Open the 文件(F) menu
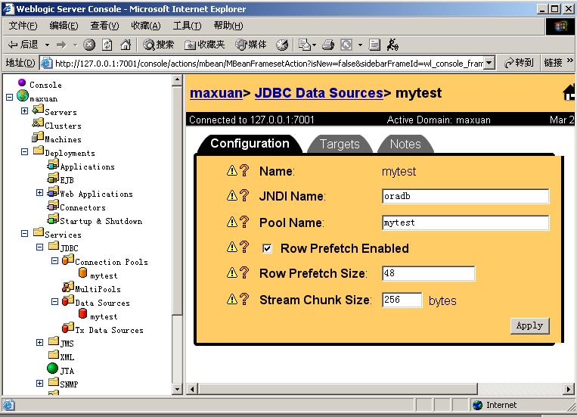The width and height of the screenshot is (577, 417). point(23,26)
